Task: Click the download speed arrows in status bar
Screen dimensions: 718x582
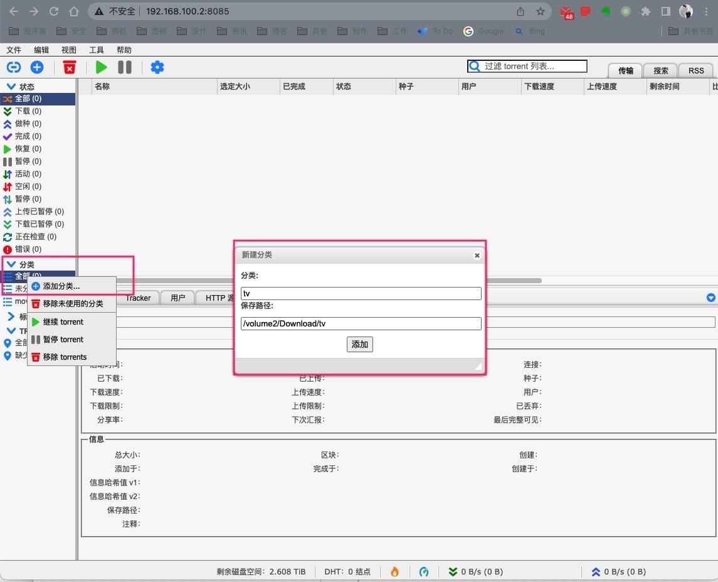Action: (453, 571)
